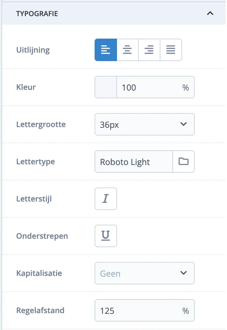Click the collapse chevron on TYPOGRAFIE header
Image resolution: width=227 pixels, height=330 pixels.
click(210, 13)
